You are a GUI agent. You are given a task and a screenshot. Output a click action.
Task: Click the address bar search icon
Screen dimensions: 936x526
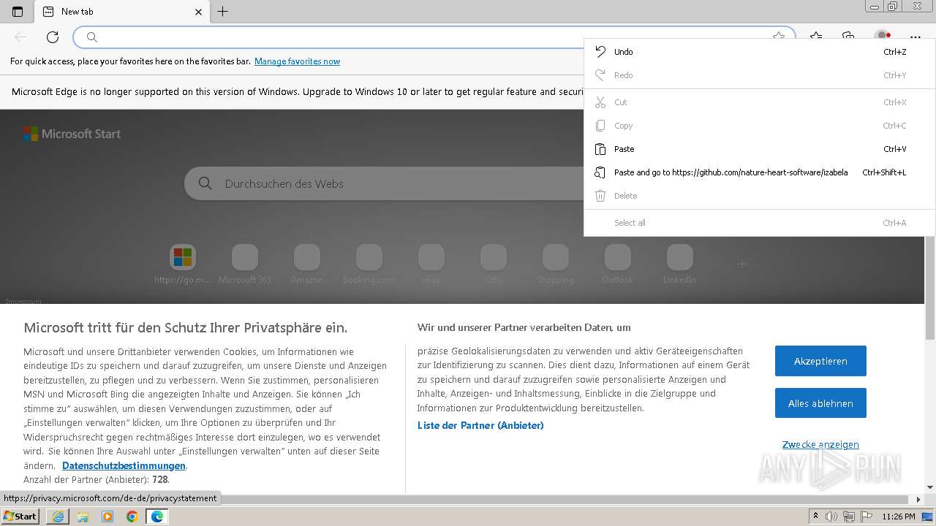92,37
